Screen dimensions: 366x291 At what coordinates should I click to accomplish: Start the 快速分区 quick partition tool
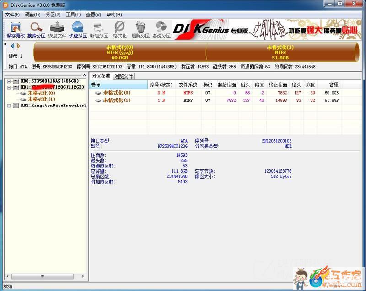coord(78,30)
